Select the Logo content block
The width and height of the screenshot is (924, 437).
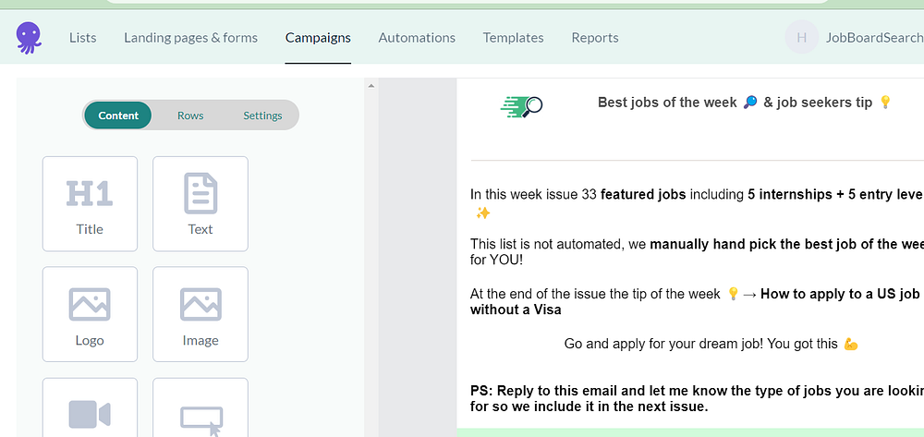point(90,314)
